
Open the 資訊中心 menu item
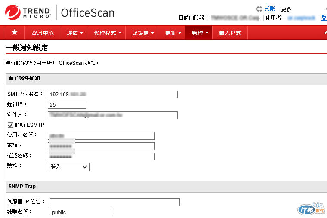point(42,33)
